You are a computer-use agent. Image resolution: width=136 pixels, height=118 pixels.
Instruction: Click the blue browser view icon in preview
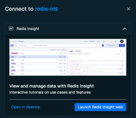[x=12, y=45]
